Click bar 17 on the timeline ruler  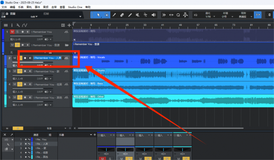click(109, 25)
